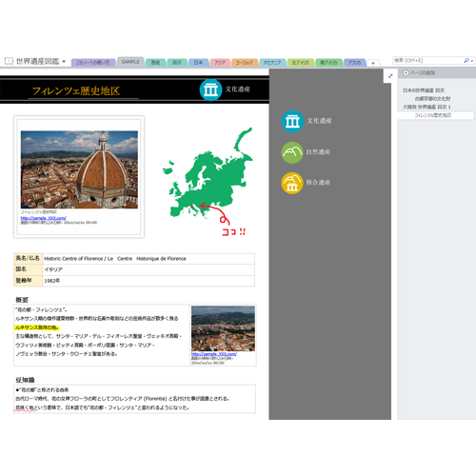This screenshot has width=476, height=476.
Task: Open the link below the cityscape photo
Action: click(213, 354)
